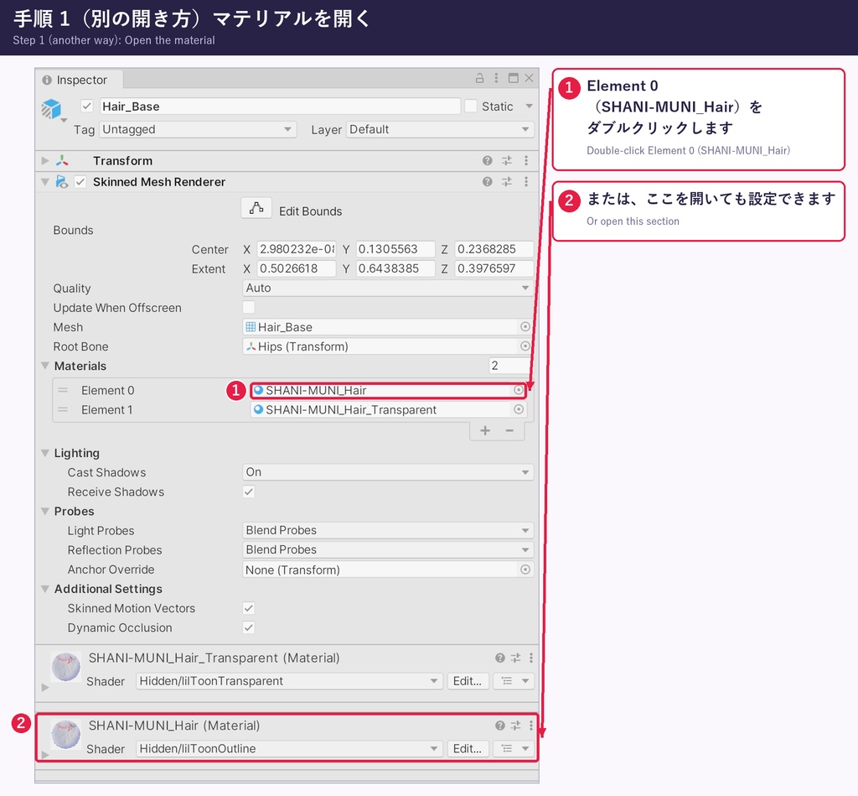Open object picker for Root Bone field

pyautogui.click(x=525, y=346)
